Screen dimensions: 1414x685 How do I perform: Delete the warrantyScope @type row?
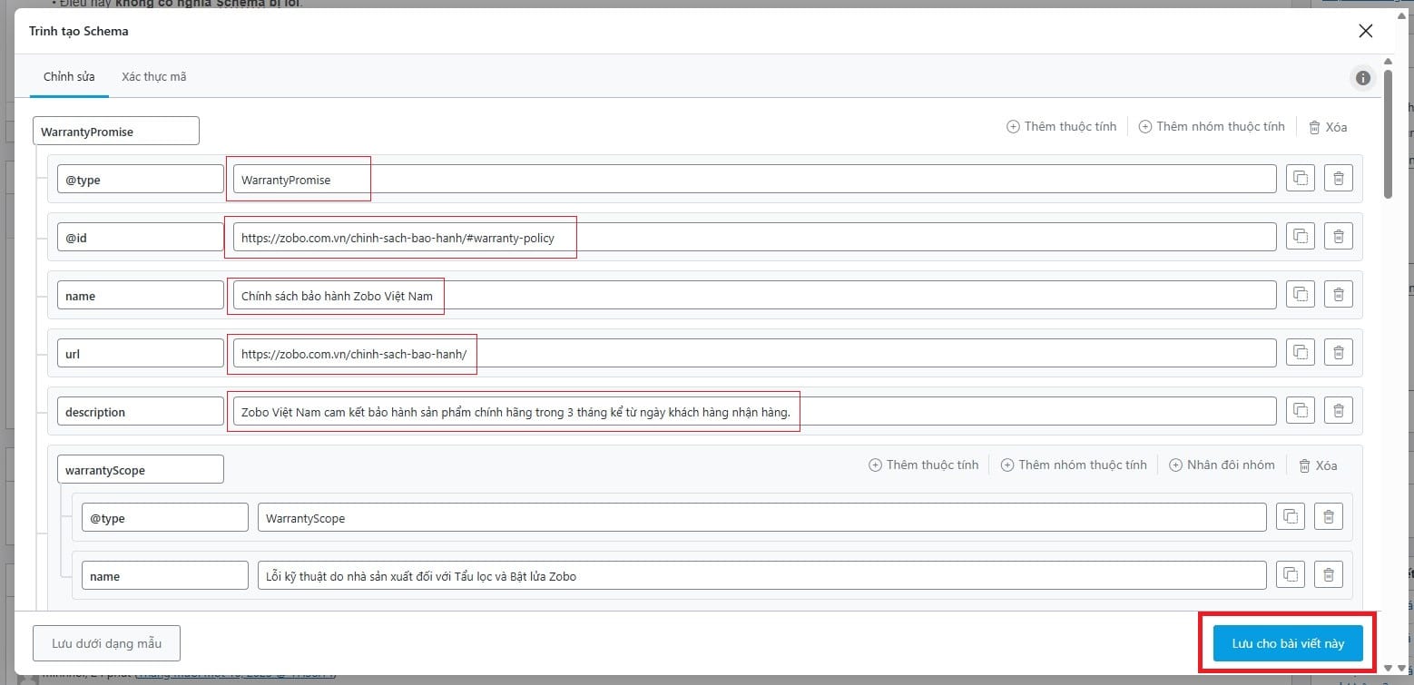tap(1328, 517)
